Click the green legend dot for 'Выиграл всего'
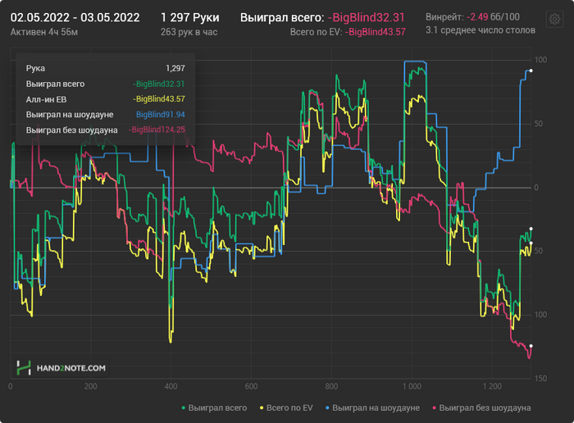This screenshot has width=574, height=423. coord(184,407)
